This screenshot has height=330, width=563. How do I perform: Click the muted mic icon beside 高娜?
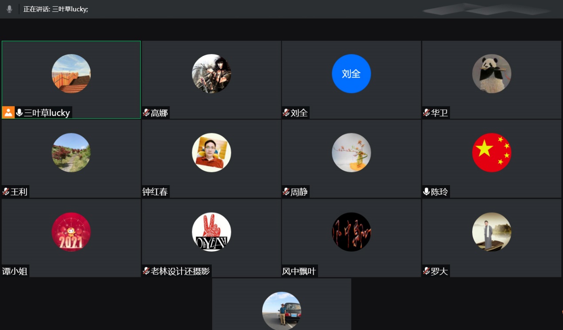(x=146, y=113)
